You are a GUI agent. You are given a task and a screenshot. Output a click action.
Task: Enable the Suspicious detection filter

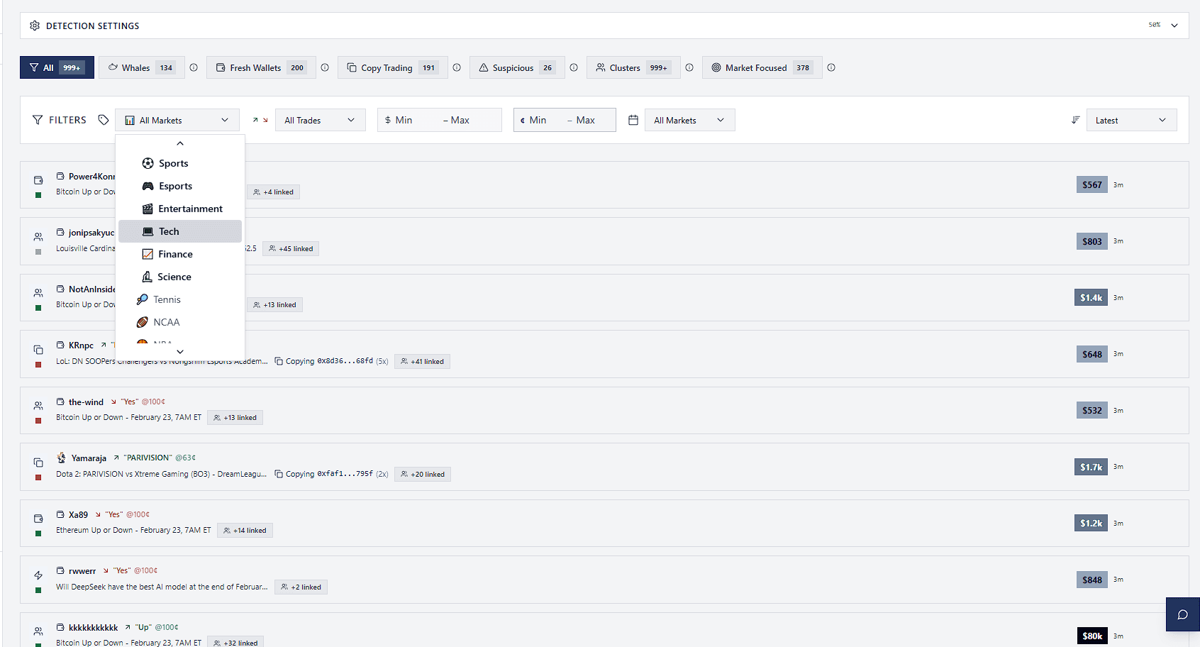[x=517, y=67]
